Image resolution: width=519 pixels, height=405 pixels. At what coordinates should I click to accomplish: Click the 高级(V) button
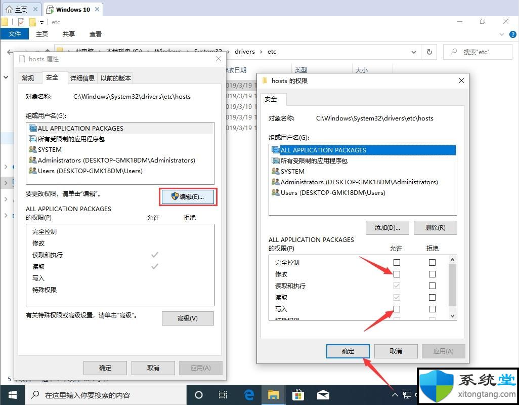[x=188, y=318]
